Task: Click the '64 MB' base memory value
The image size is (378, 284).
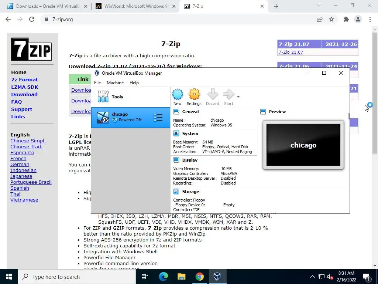Action: tap(208, 142)
